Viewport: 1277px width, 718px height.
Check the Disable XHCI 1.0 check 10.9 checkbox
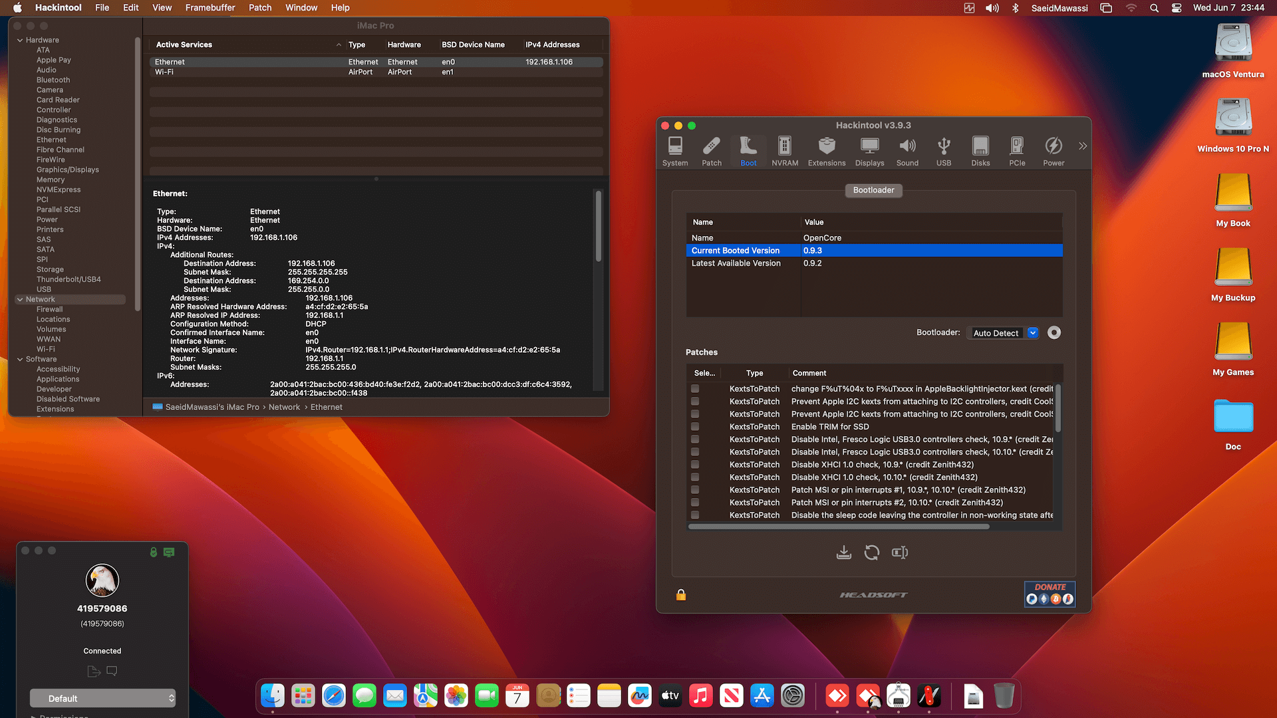pyautogui.click(x=695, y=465)
